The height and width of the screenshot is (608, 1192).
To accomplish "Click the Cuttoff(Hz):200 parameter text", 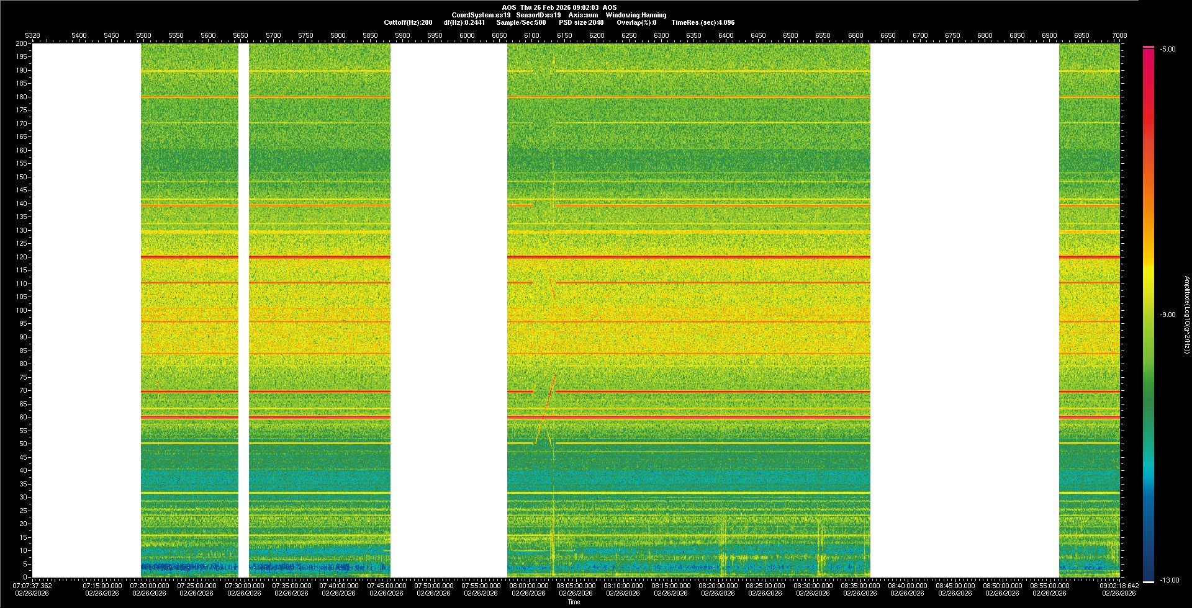I will (x=408, y=22).
